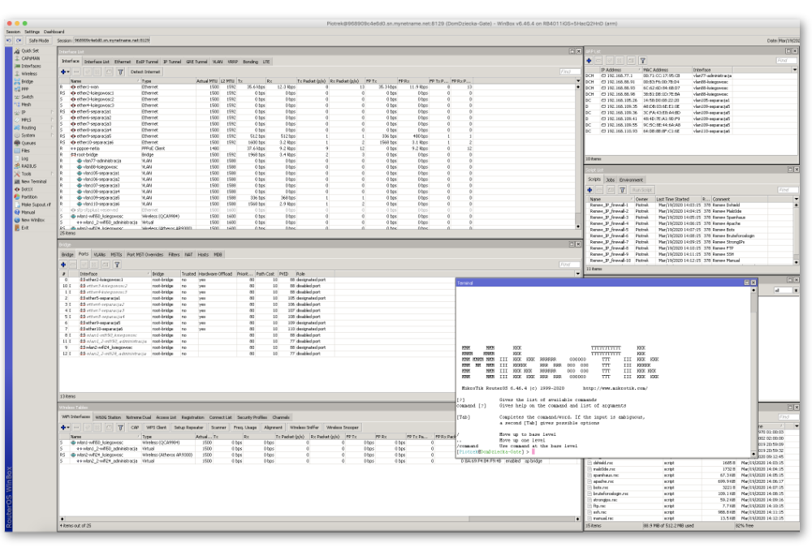Open New Terminal from the sidebar
Image resolution: width=812 pixels, height=552 pixels.
(32, 181)
